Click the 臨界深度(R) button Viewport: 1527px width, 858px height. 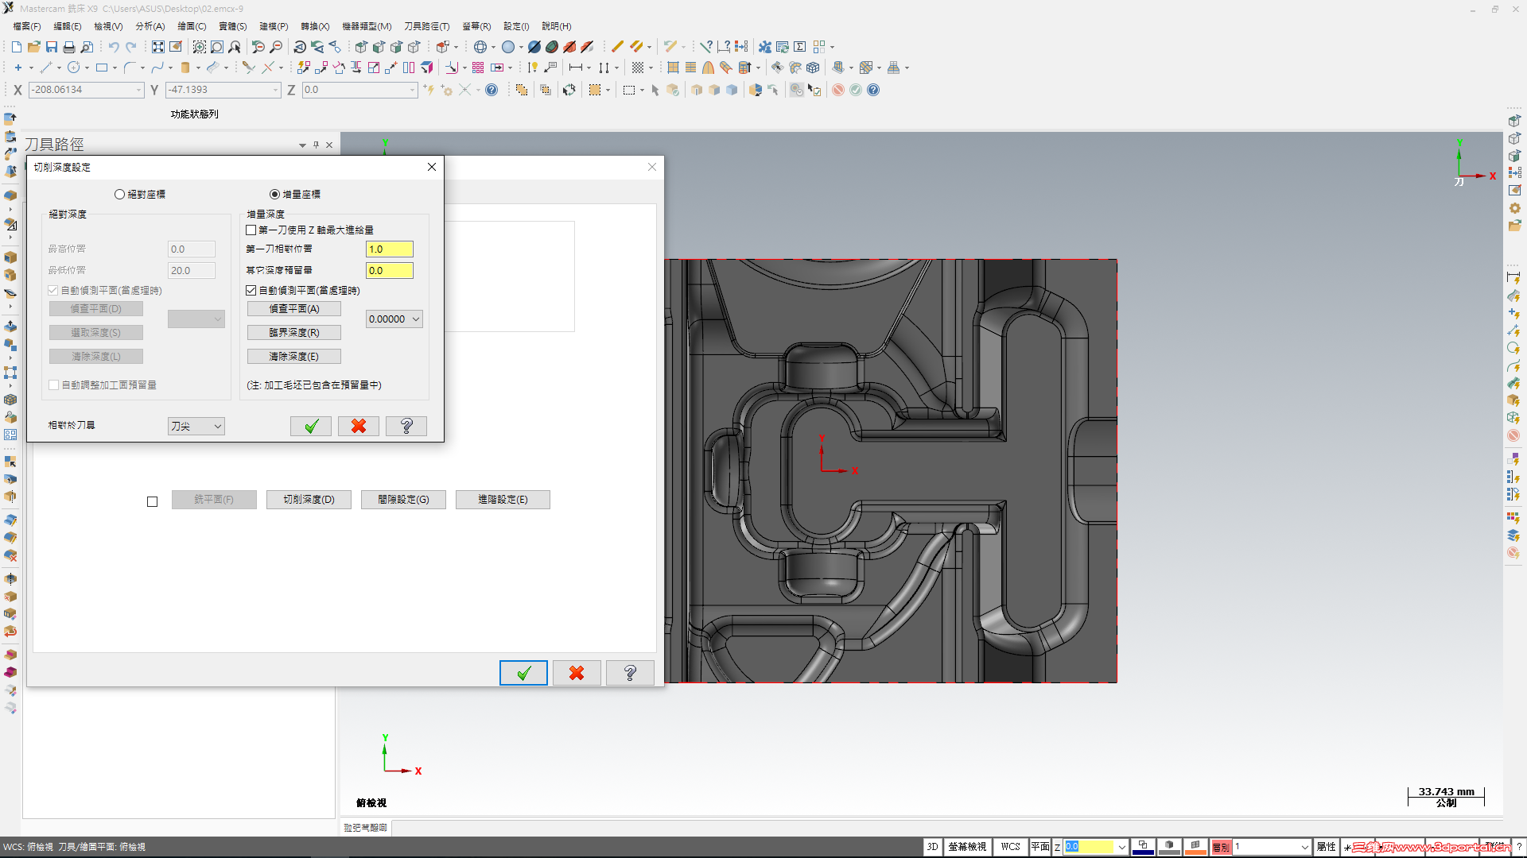(293, 332)
